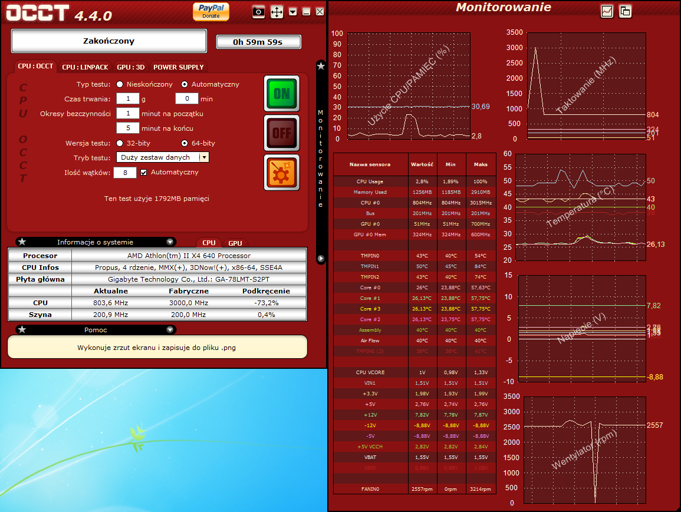Screen dimensions: 681x512
Task: Click the PayPal Donate button
Action: [211, 11]
